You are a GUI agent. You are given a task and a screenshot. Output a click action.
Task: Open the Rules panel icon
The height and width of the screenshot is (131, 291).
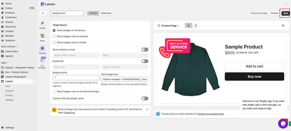pyautogui.click(x=42, y=36)
